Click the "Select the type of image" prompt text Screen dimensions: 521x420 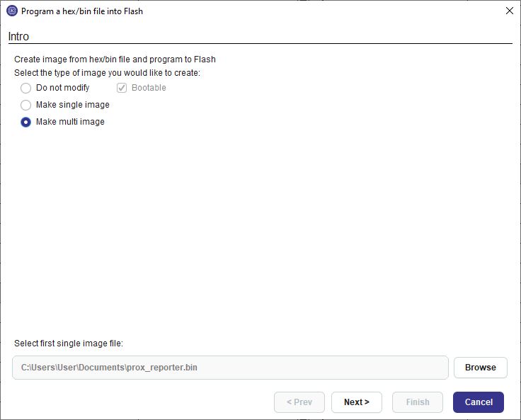(107, 72)
